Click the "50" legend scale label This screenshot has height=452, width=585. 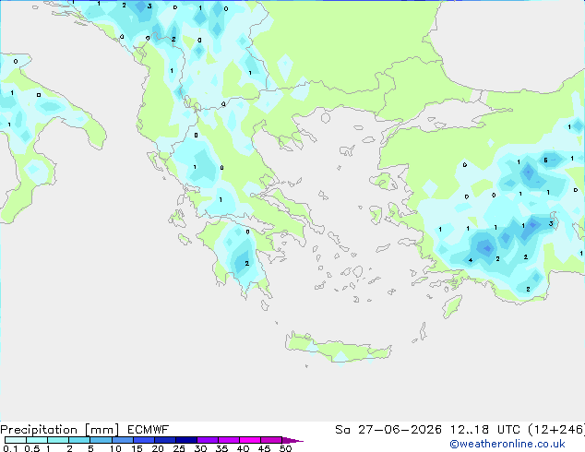[x=286, y=448]
